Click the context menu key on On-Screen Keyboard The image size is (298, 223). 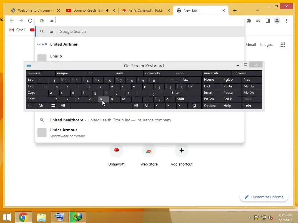pos(194,106)
